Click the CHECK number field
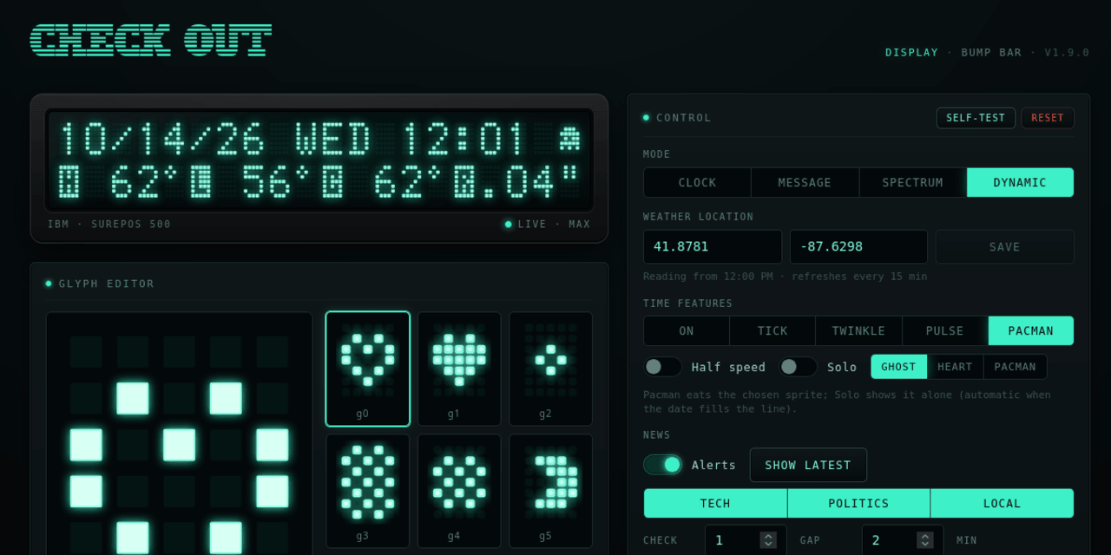The width and height of the screenshot is (1111, 555). pyautogui.click(x=746, y=540)
